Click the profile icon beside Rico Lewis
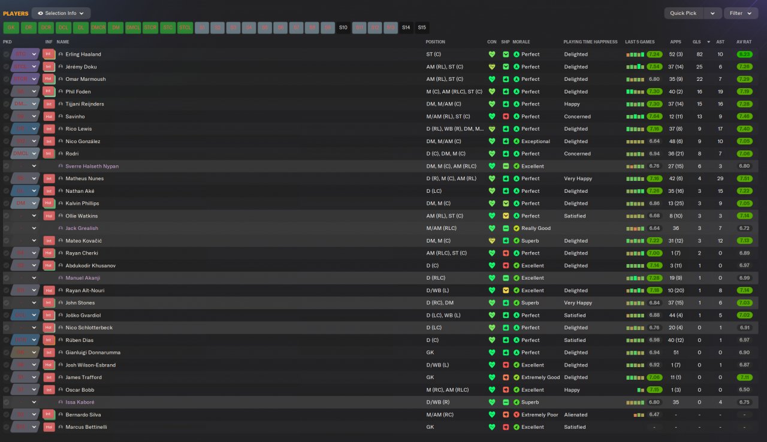Screen dimensions: 767x442 click(61, 129)
